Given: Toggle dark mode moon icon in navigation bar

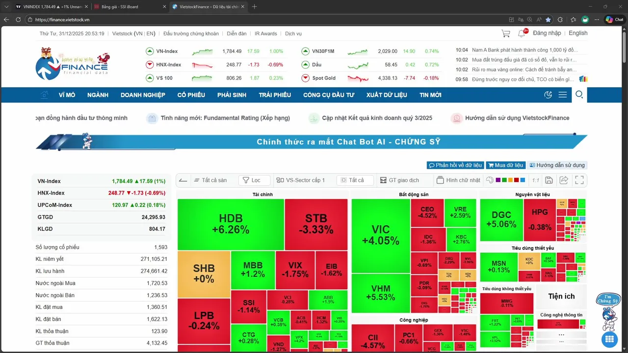Looking at the screenshot, I should (549, 95).
